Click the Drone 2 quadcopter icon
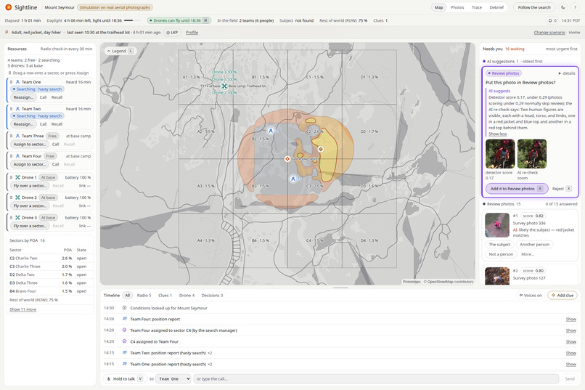 click(17, 198)
